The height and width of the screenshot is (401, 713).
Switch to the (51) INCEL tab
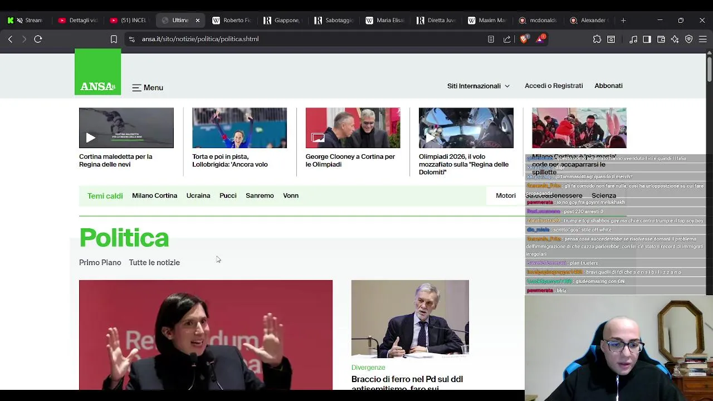(129, 20)
